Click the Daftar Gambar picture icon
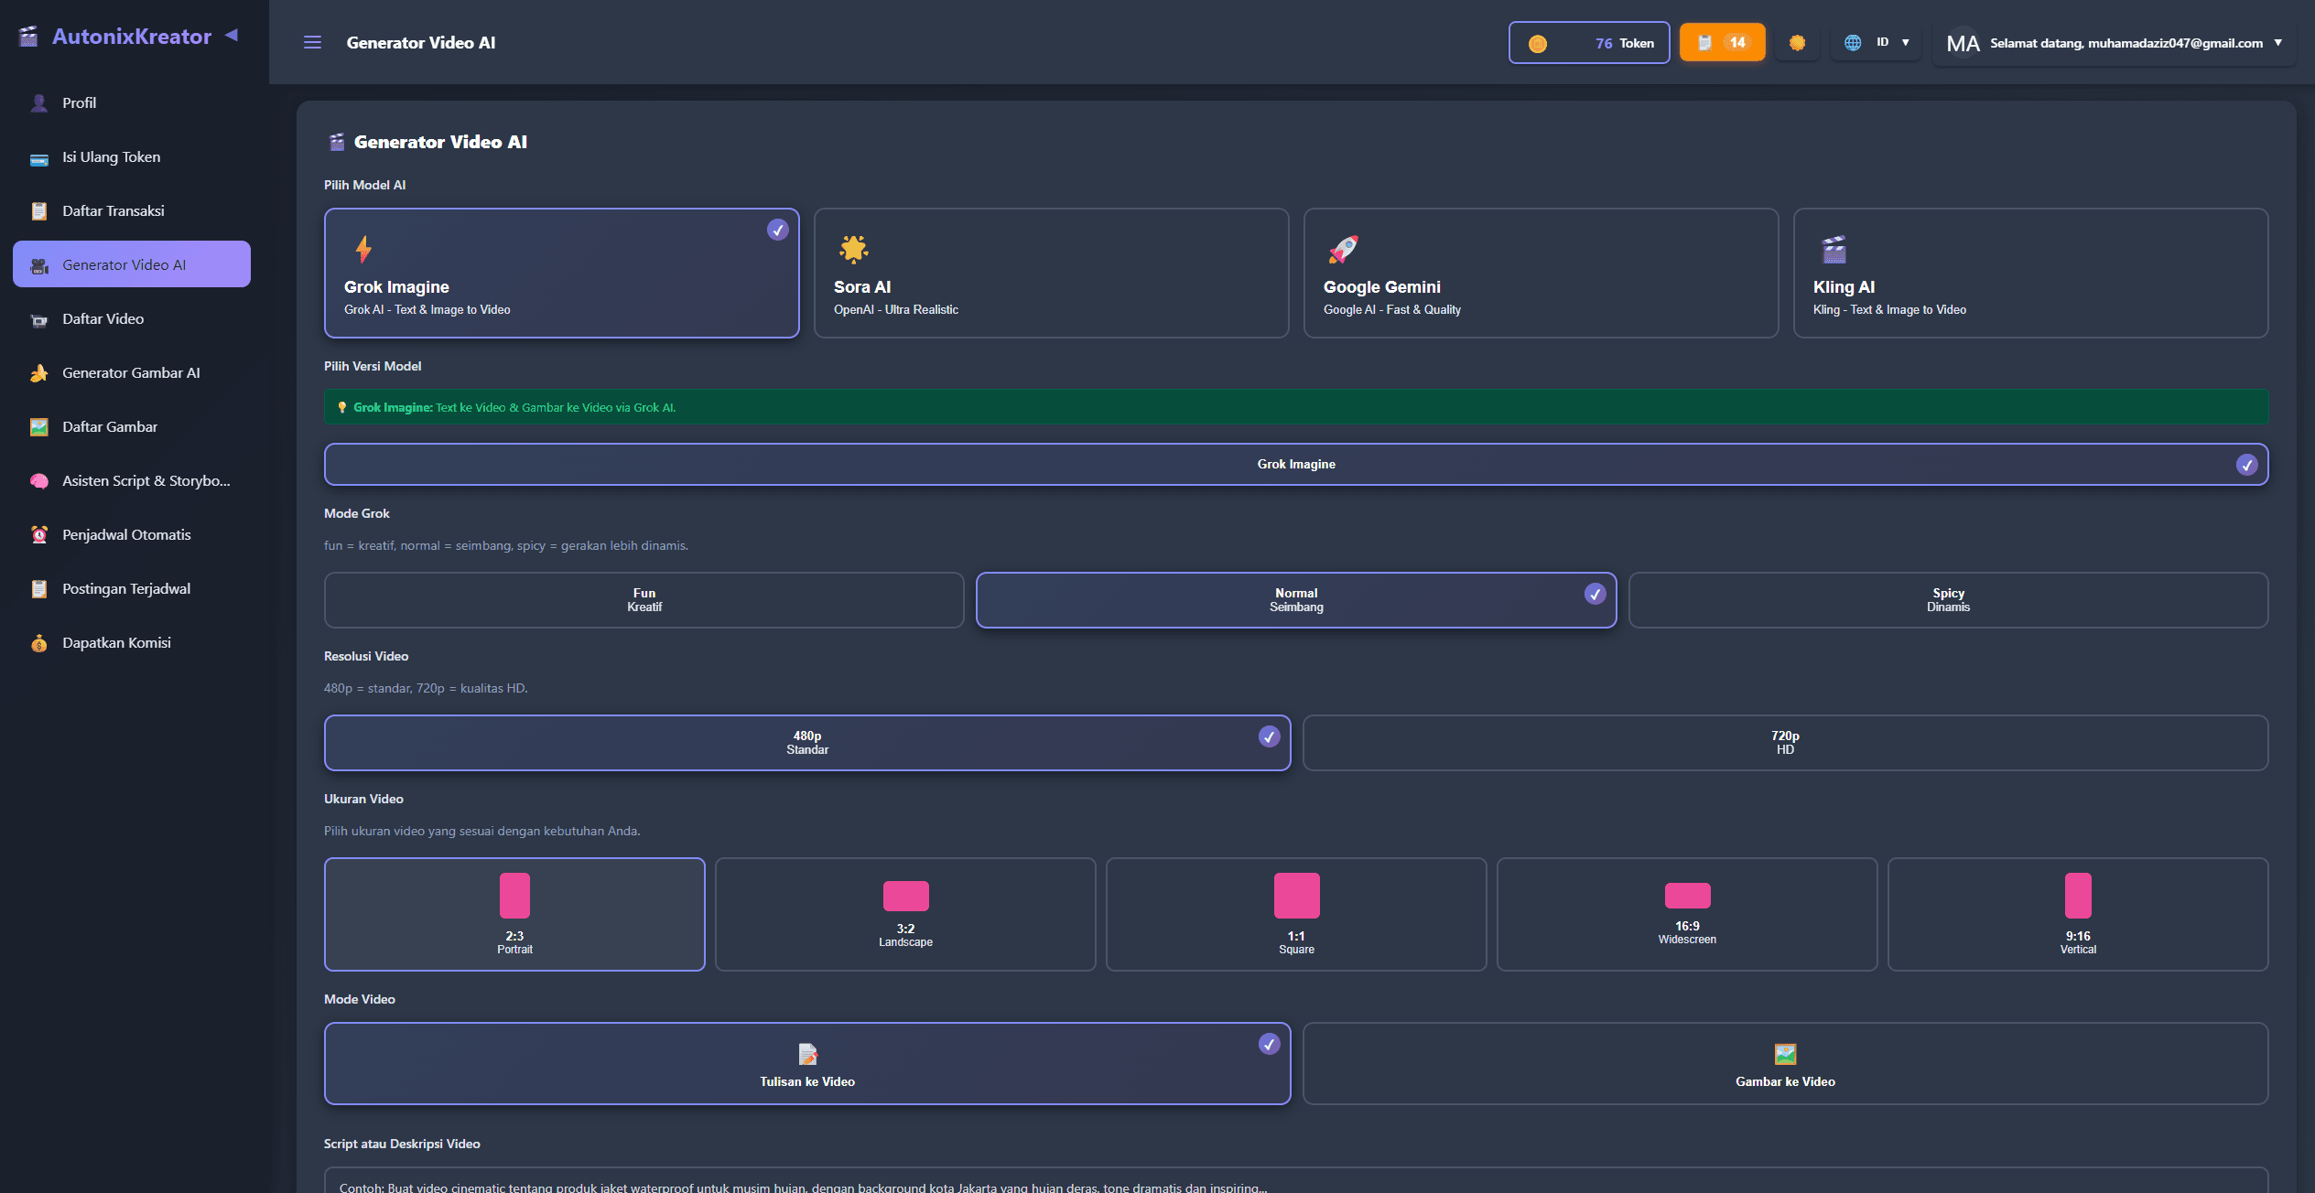 (x=38, y=427)
